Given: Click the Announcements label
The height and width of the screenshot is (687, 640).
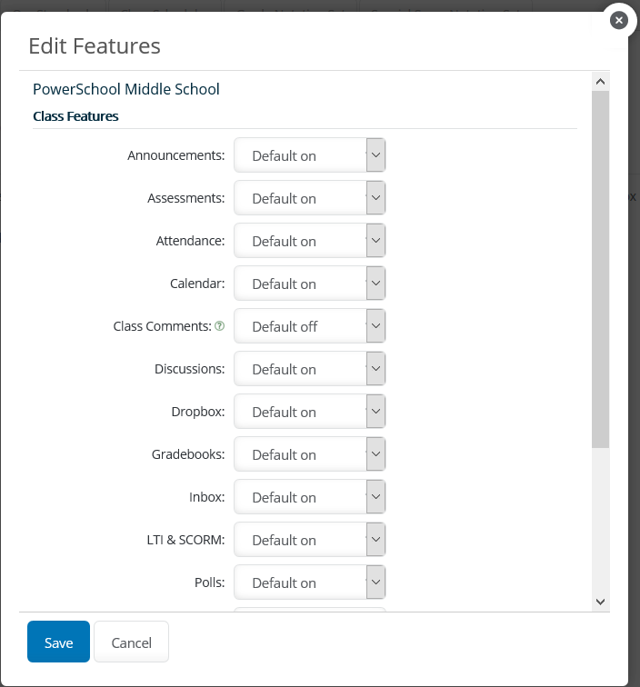Looking at the screenshot, I should pos(176,155).
